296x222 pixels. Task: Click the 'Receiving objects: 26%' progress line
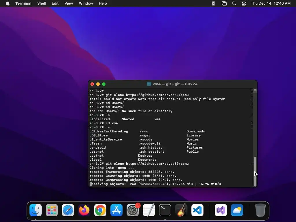[x=155, y=184]
